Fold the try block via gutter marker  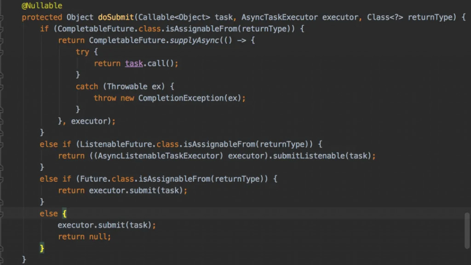coord(2,52)
